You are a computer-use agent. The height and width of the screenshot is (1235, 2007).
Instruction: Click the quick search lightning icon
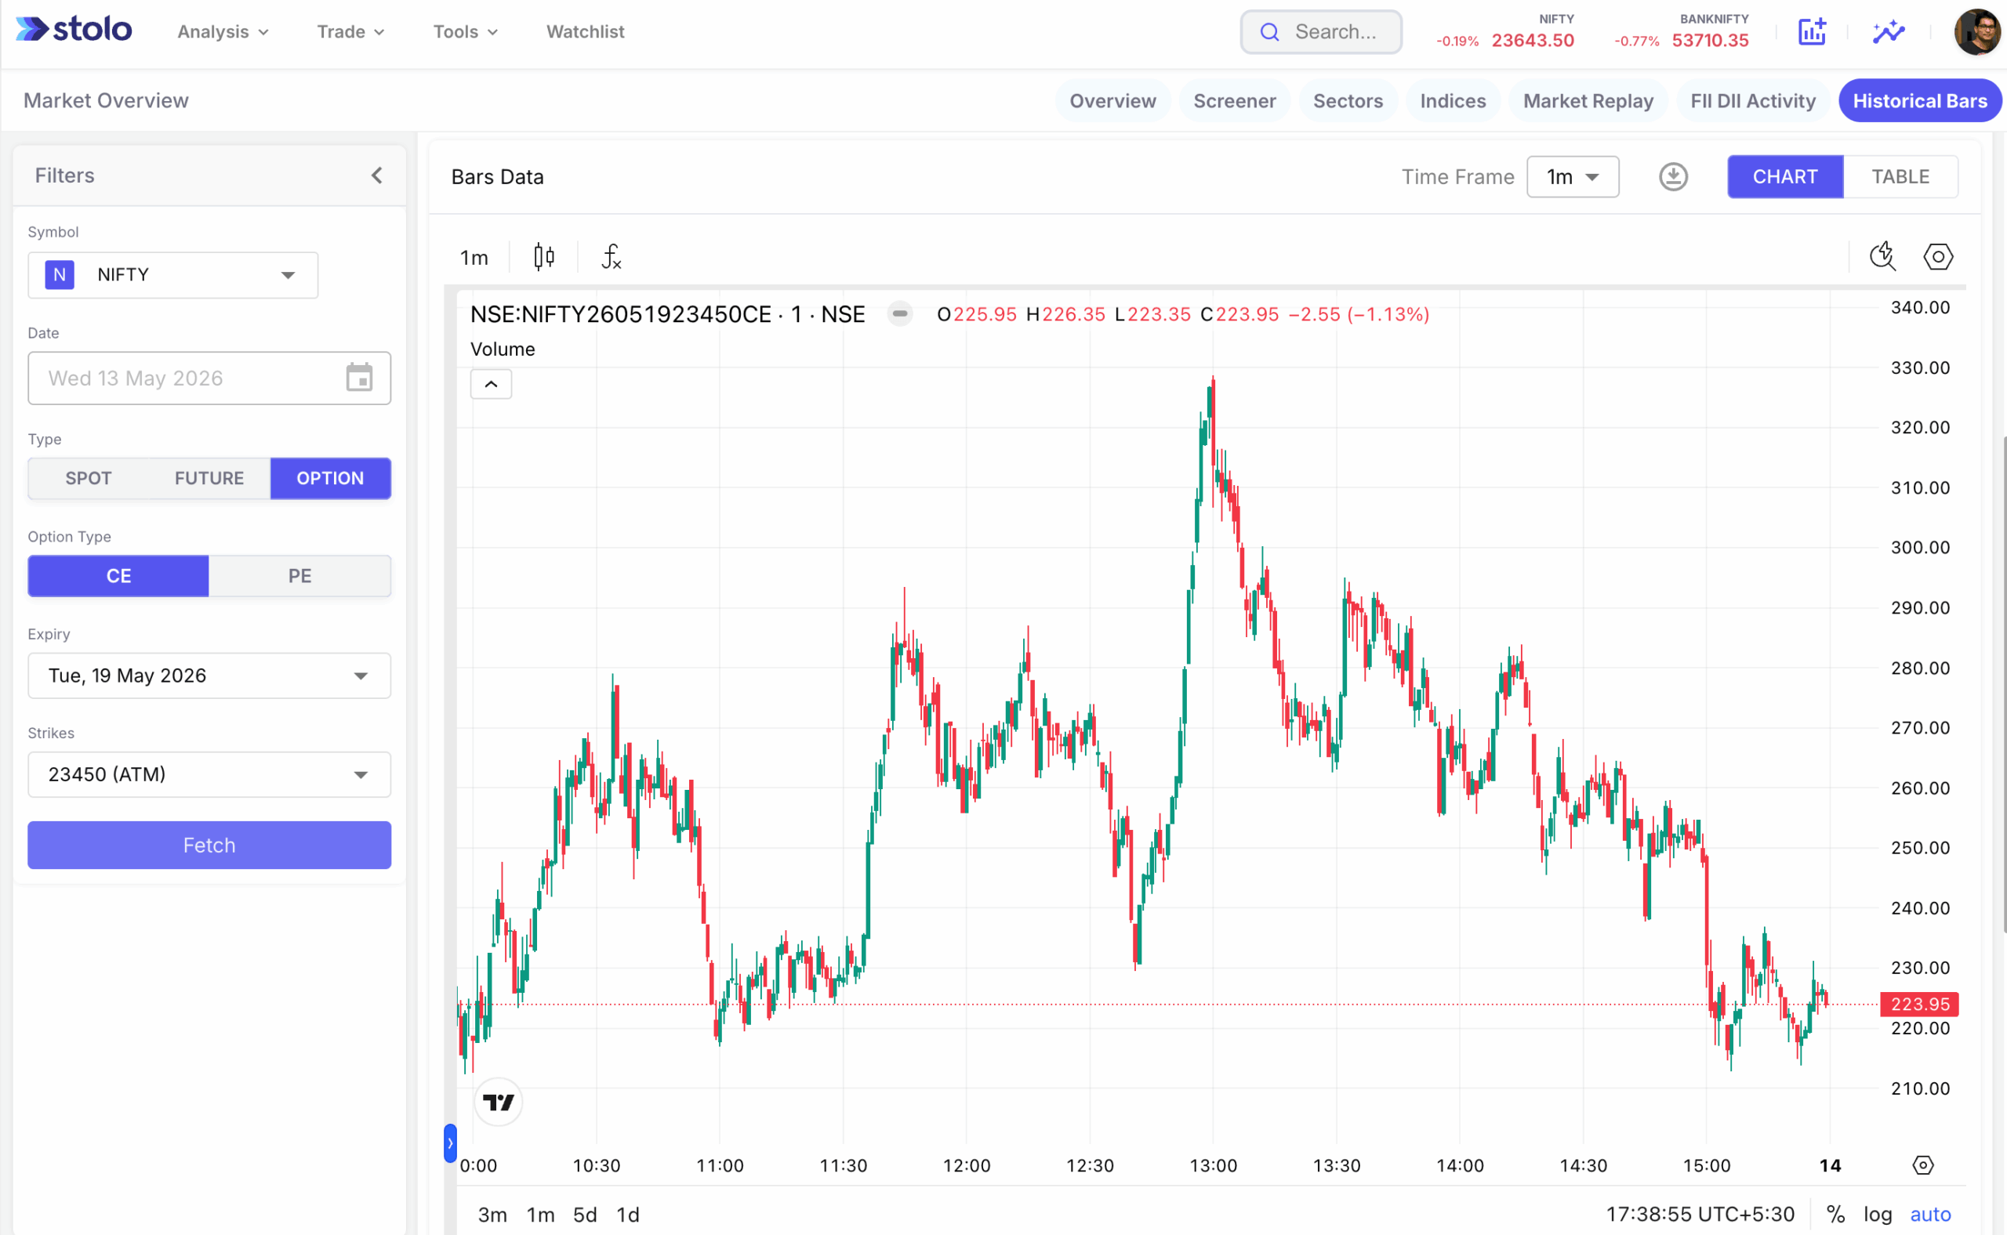(1883, 256)
